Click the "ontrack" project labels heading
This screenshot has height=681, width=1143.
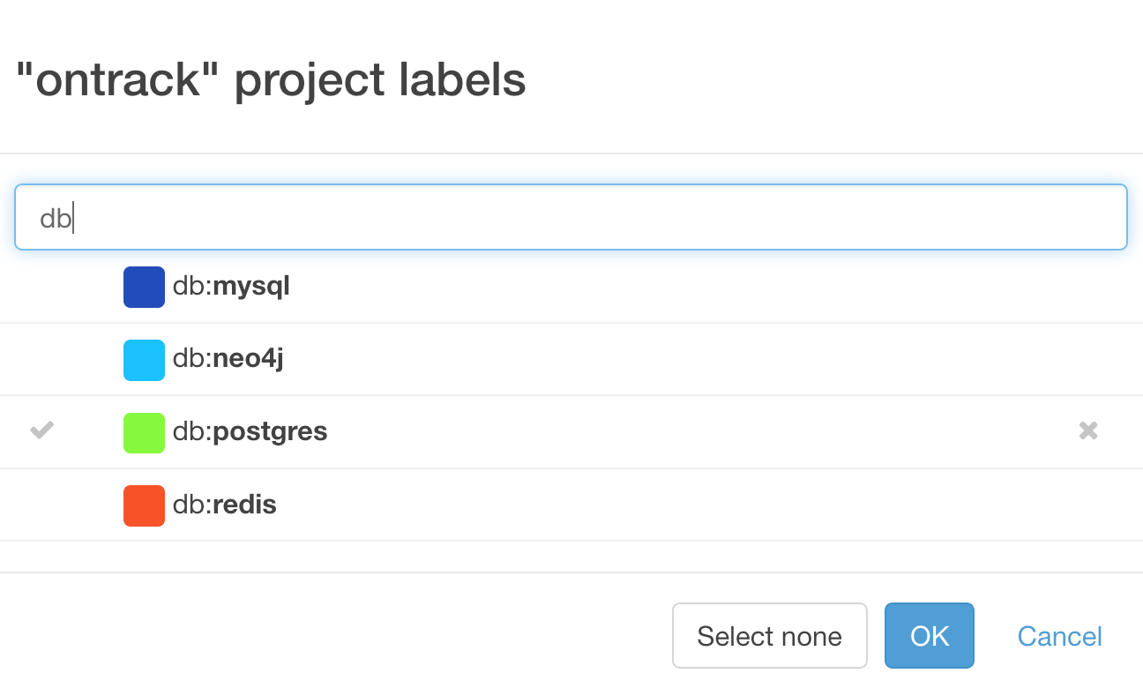coord(271,80)
